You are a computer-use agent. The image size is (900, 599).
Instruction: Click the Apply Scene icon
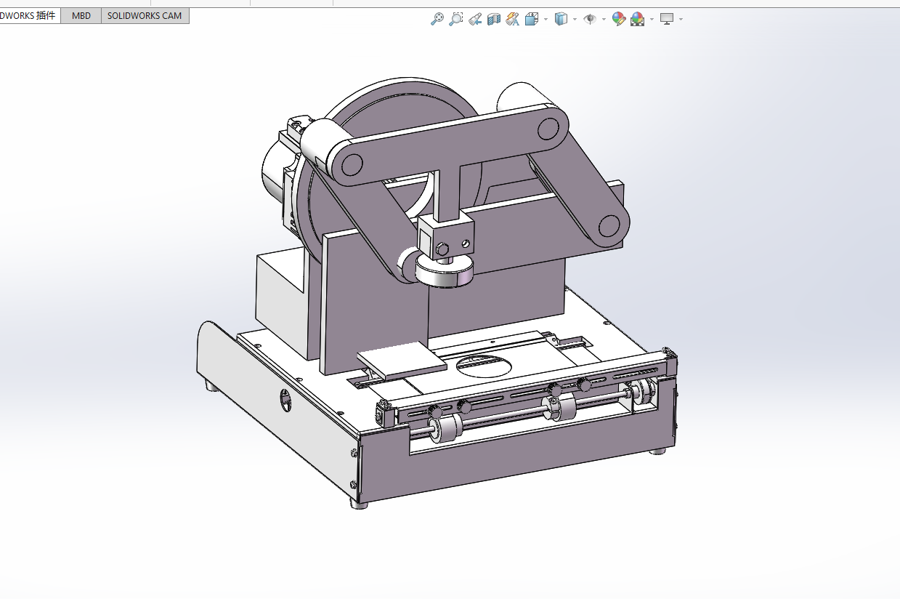coord(638,19)
